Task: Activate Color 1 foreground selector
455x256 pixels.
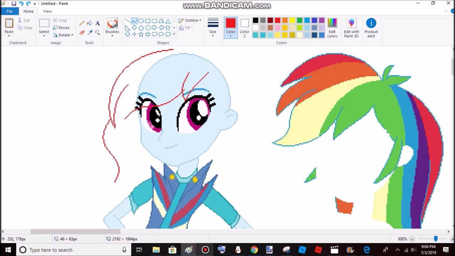Action: [x=230, y=28]
